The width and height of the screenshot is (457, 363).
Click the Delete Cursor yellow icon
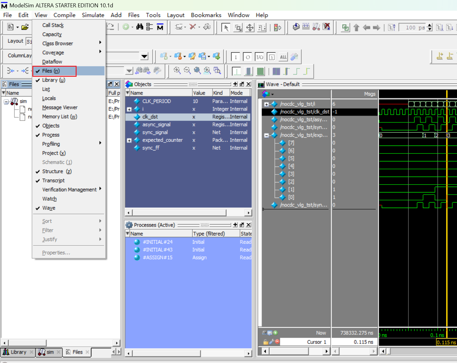450,56
